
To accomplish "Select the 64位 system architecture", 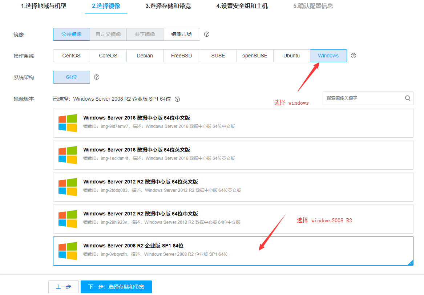I will (x=71, y=77).
